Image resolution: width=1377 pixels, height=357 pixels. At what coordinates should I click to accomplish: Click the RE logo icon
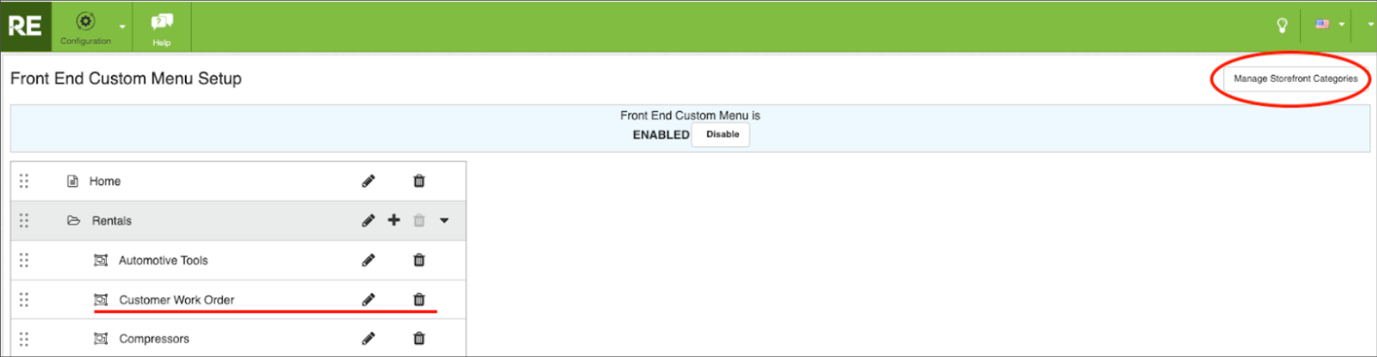click(25, 26)
